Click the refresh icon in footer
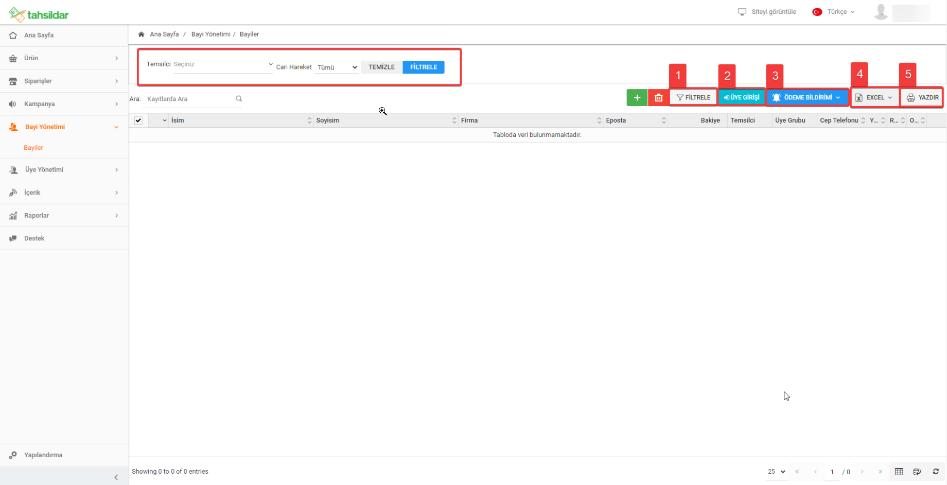Viewport: 947px width, 485px height. pyautogui.click(x=936, y=472)
